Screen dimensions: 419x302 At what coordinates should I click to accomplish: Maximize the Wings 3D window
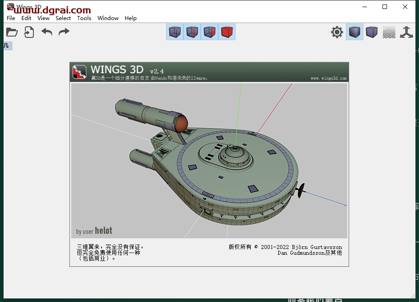385,7
